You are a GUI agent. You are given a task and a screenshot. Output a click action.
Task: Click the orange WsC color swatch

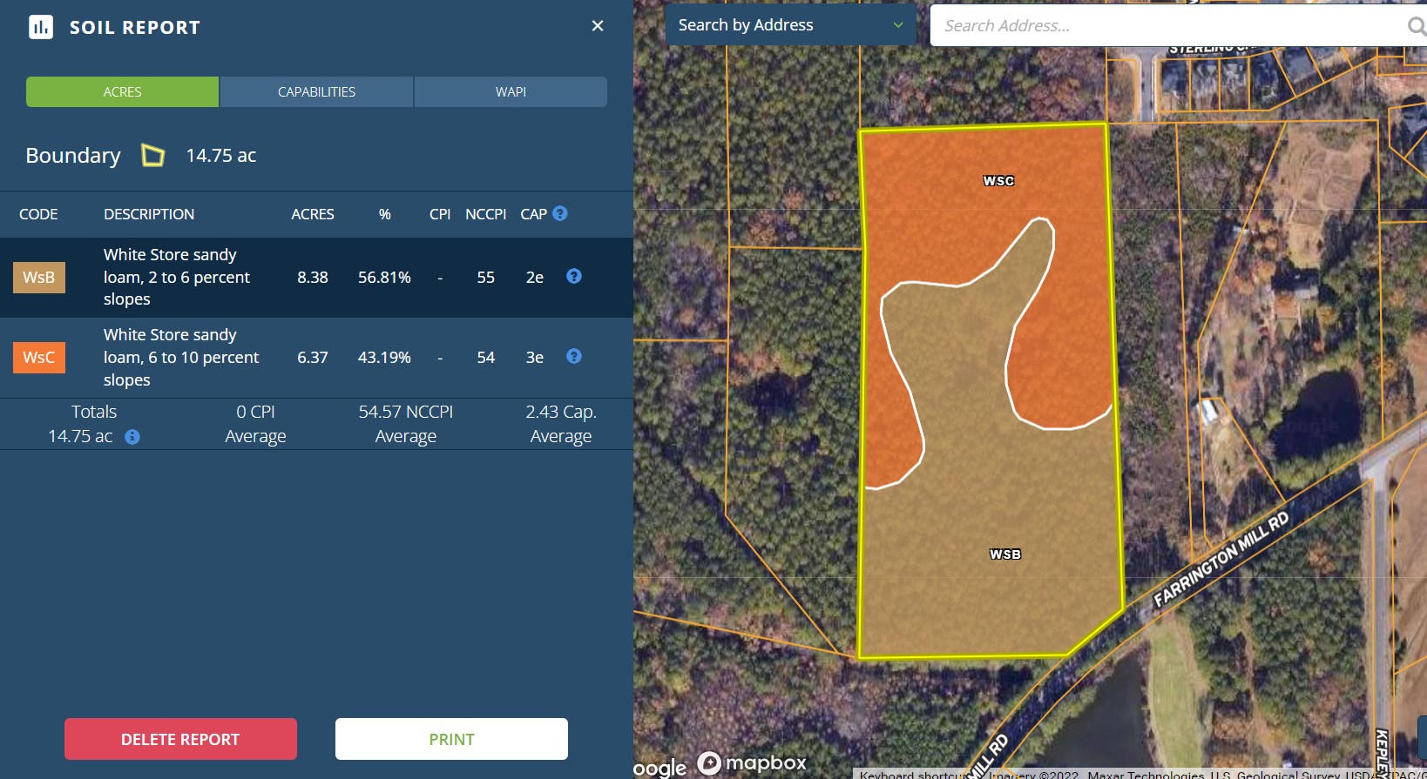[39, 358]
